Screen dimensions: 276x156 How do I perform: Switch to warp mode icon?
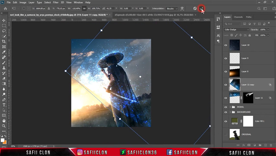(182, 9)
